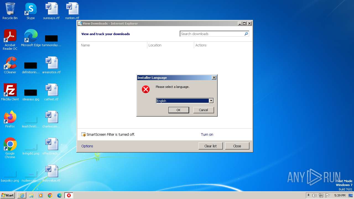Open the File Explorer taskbar icon

click(31, 195)
